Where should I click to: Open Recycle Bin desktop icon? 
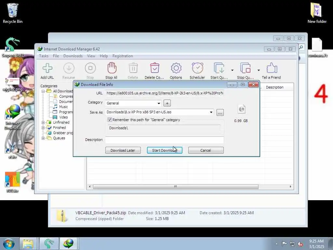coord(13,13)
